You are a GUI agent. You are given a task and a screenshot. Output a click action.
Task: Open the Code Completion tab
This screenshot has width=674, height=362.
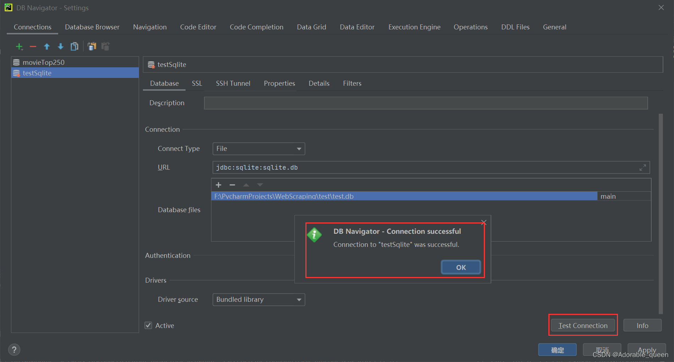tap(256, 27)
